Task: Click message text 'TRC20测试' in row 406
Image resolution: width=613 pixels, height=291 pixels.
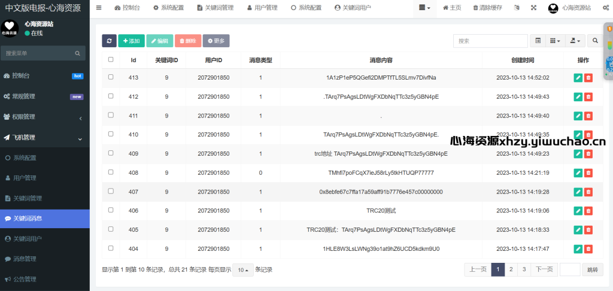Action: [x=381, y=211]
